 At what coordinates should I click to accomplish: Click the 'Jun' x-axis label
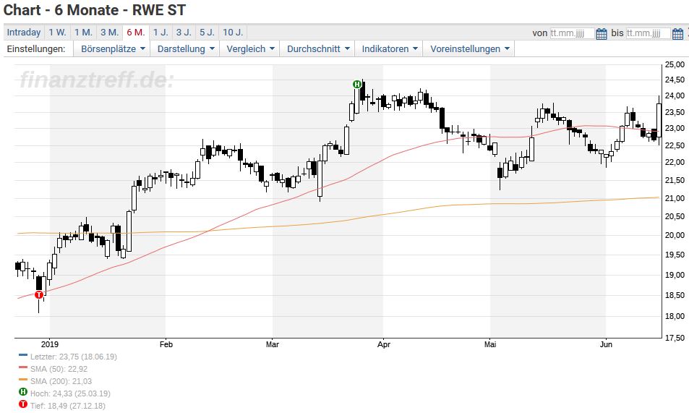(x=606, y=344)
